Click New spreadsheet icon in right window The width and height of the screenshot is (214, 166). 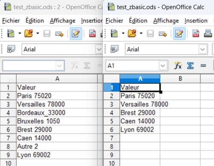(114, 33)
